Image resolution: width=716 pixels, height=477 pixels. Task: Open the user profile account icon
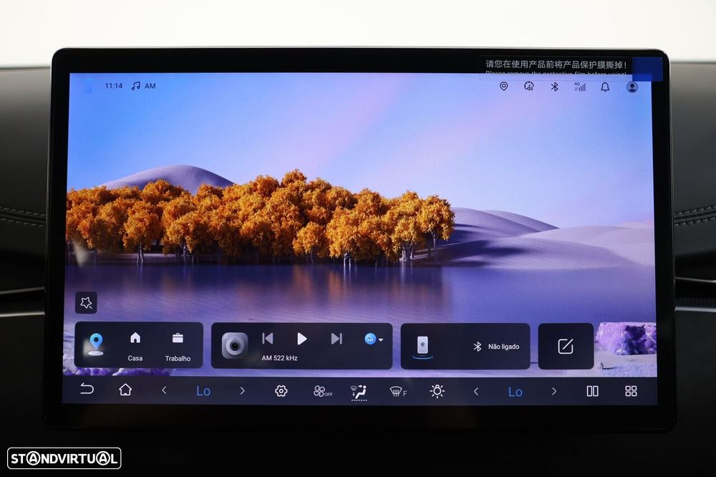(632, 87)
